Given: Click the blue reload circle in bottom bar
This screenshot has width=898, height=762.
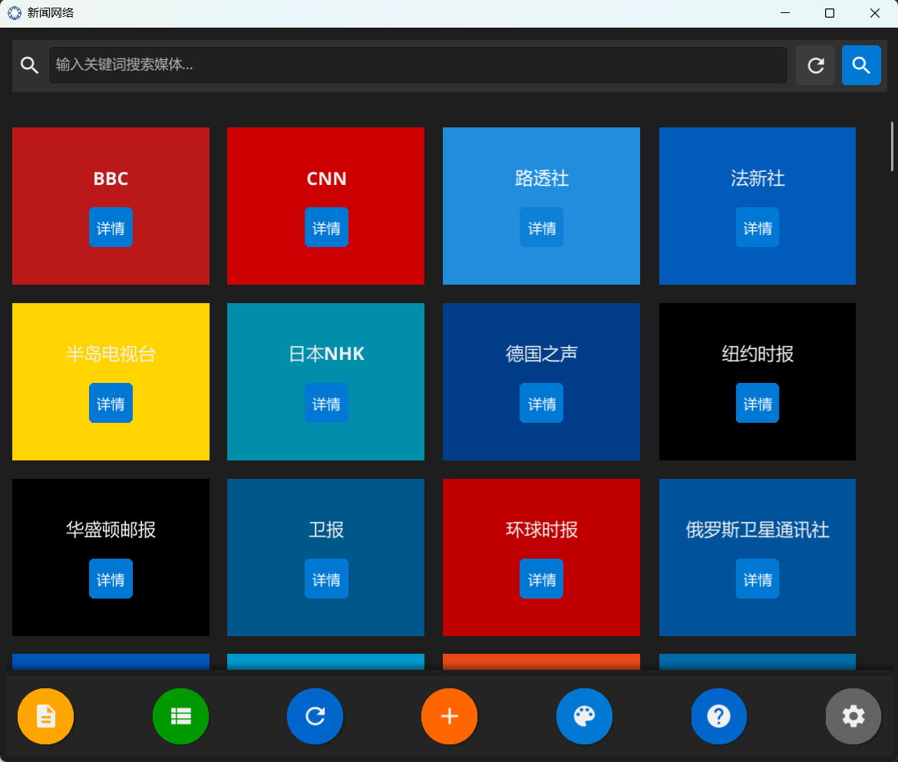Looking at the screenshot, I should (x=315, y=716).
